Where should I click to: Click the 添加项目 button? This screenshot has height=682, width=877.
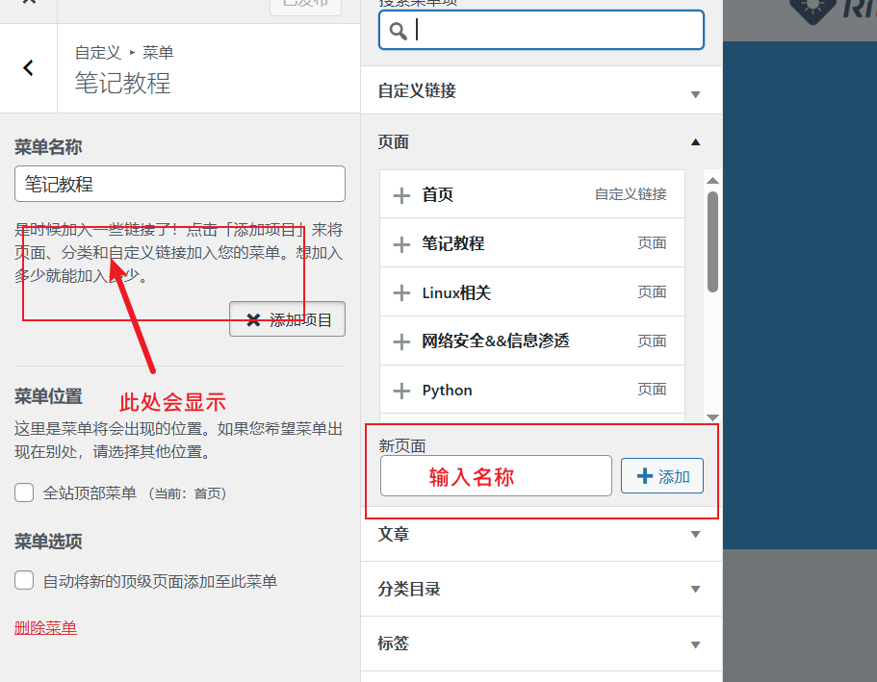click(287, 320)
